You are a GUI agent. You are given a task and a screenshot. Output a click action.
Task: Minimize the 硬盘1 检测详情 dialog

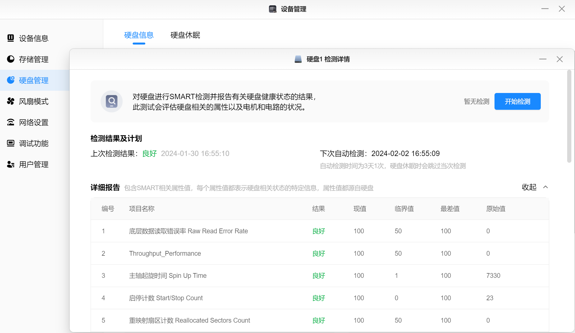pyautogui.click(x=543, y=59)
